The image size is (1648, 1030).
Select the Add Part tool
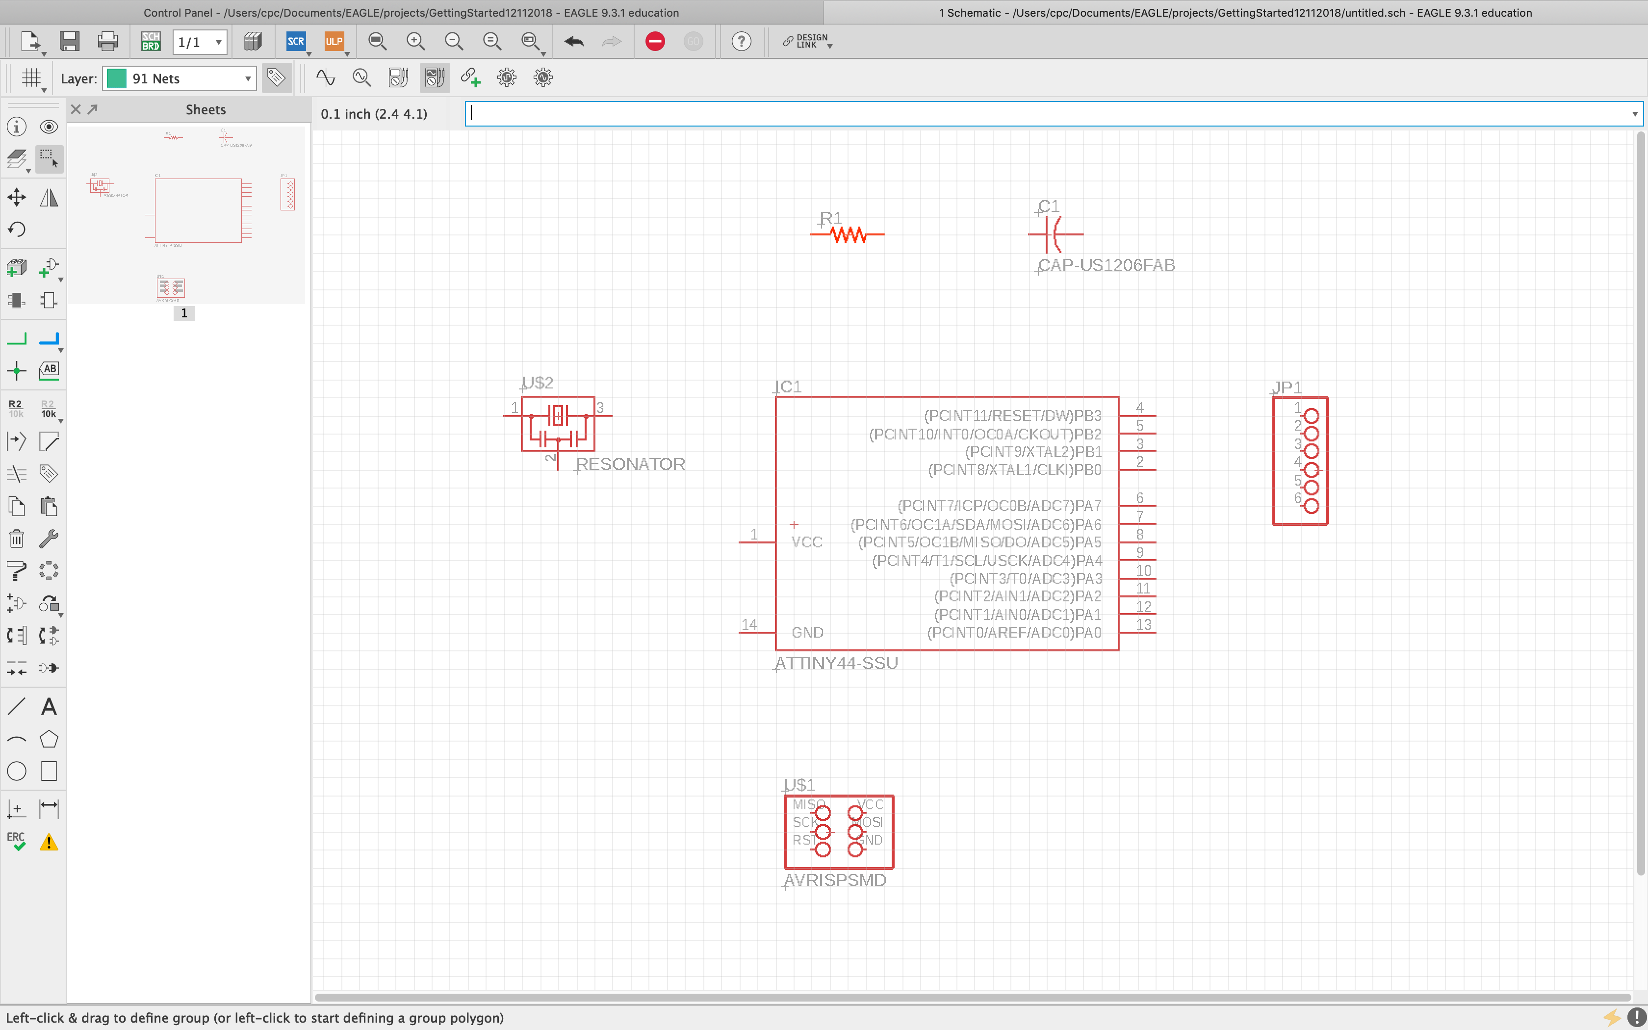coord(16,267)
